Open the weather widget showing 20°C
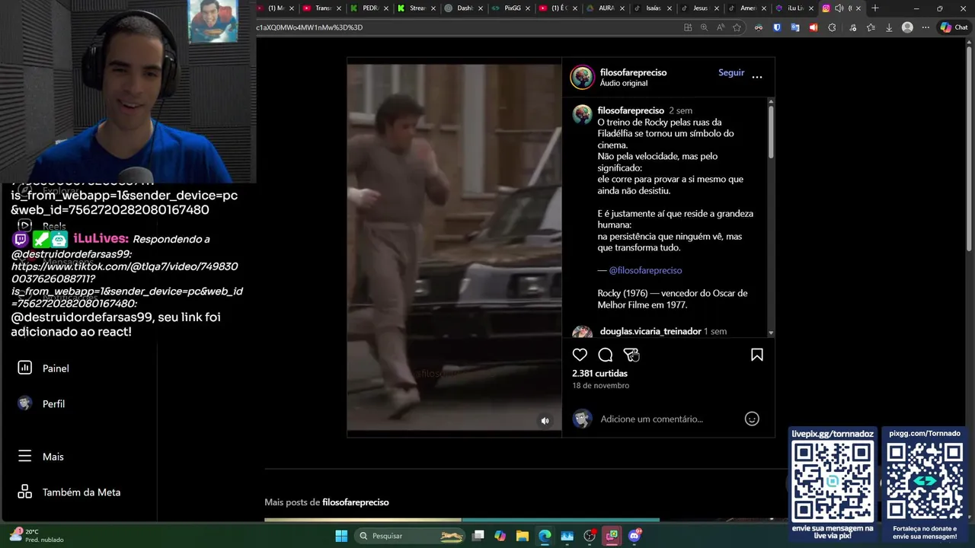Image resolution: width=975 pixels, height=548 pixels. tap(35, 536)
